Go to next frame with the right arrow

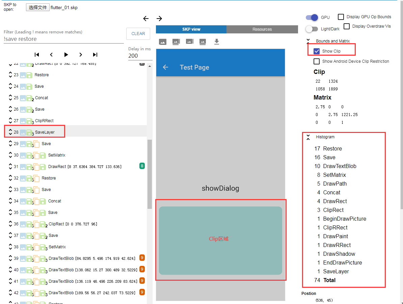pyautogui.click(x=159, y=19)
